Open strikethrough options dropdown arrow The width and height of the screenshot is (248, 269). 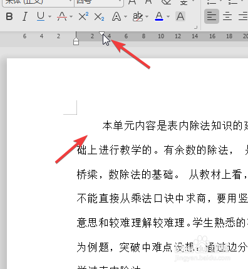[x=71, y=16]
